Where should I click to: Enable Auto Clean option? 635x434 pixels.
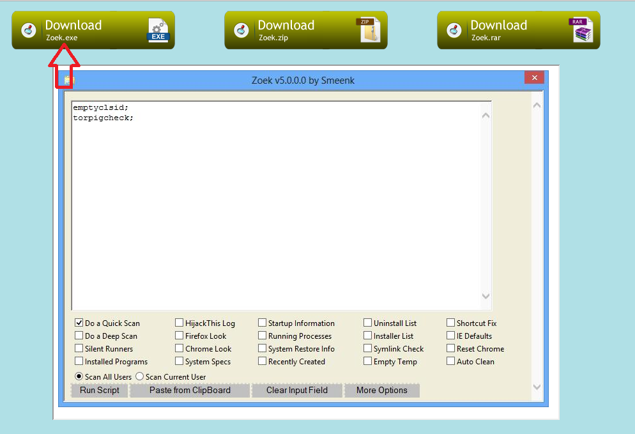point(451,361)
